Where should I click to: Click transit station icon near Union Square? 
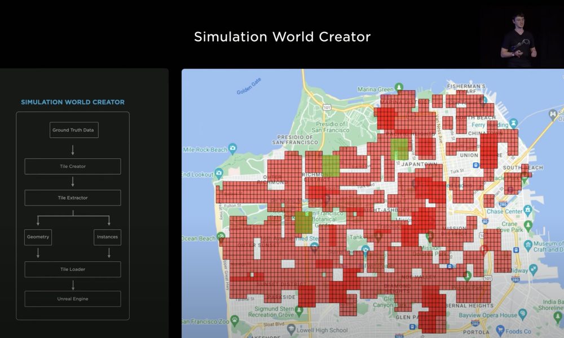pos(475,165)
